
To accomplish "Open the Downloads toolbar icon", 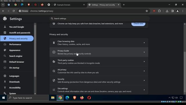I will pyautogui.click(x=167, y=11).
